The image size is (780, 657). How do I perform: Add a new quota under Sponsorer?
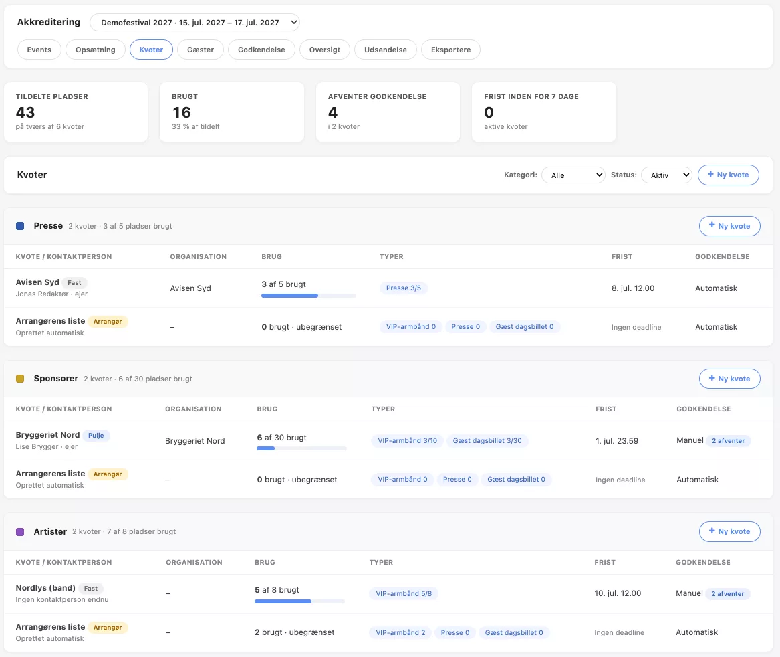pyautogui.click(x=730, y=379)
